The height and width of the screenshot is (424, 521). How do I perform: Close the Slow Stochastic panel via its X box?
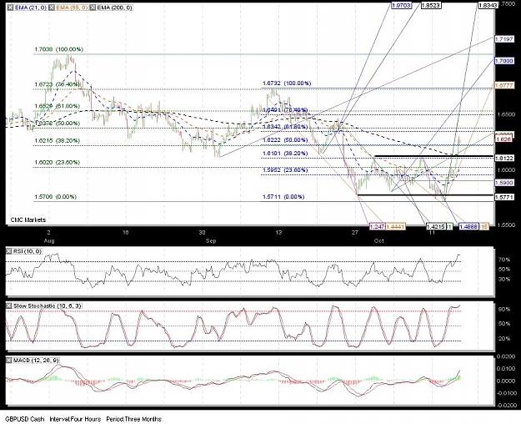tap(9, 305)
